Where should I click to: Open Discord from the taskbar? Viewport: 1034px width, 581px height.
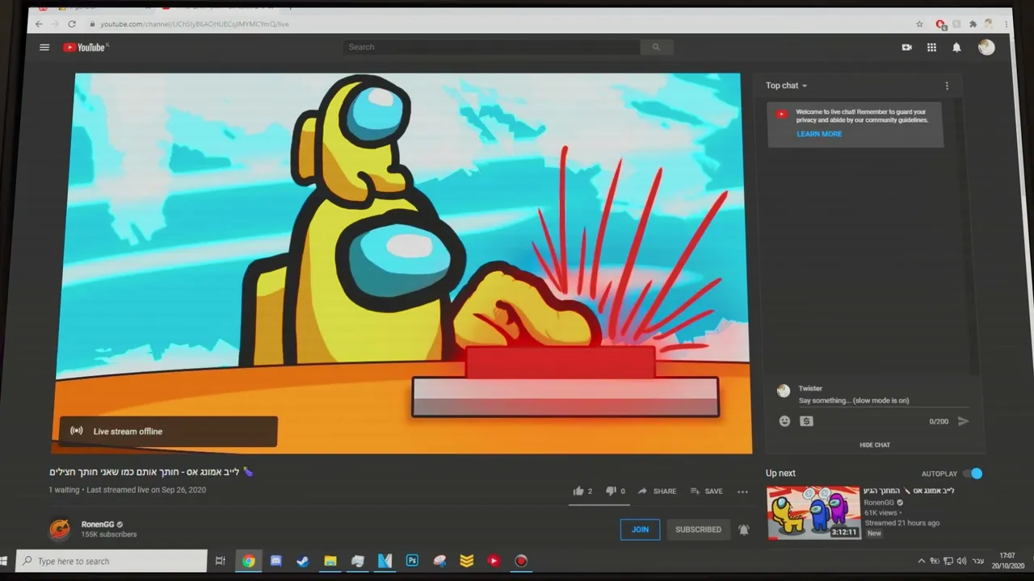click(275, 561)
